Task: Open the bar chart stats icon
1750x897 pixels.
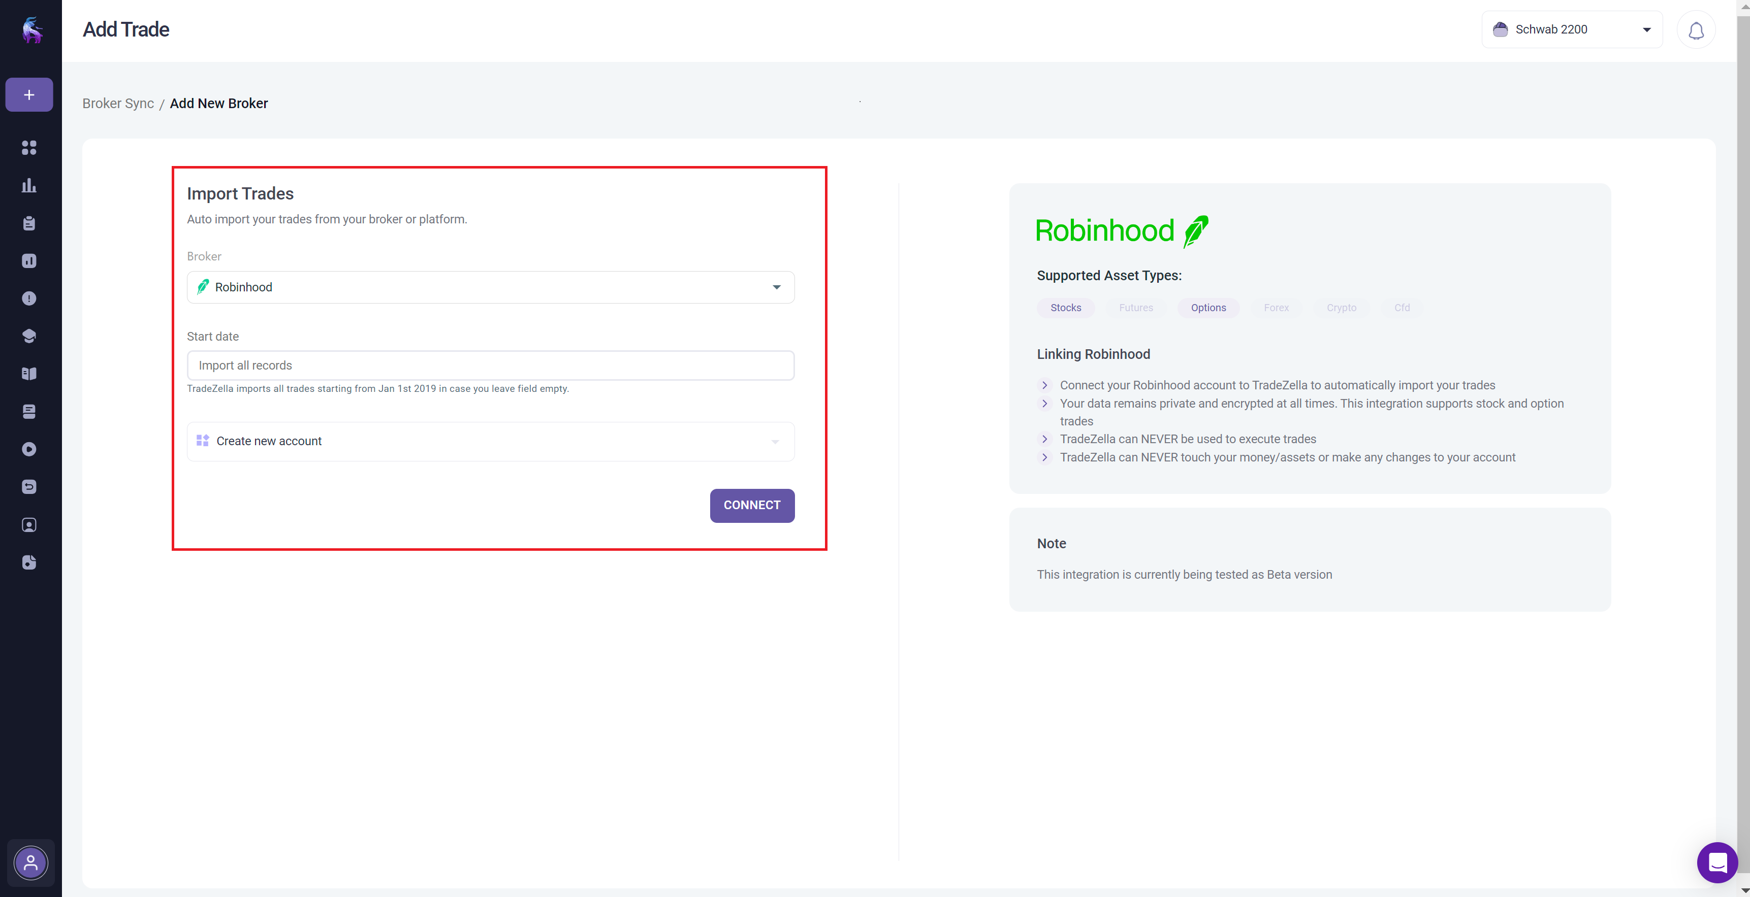Action: (x=29, y=185)
